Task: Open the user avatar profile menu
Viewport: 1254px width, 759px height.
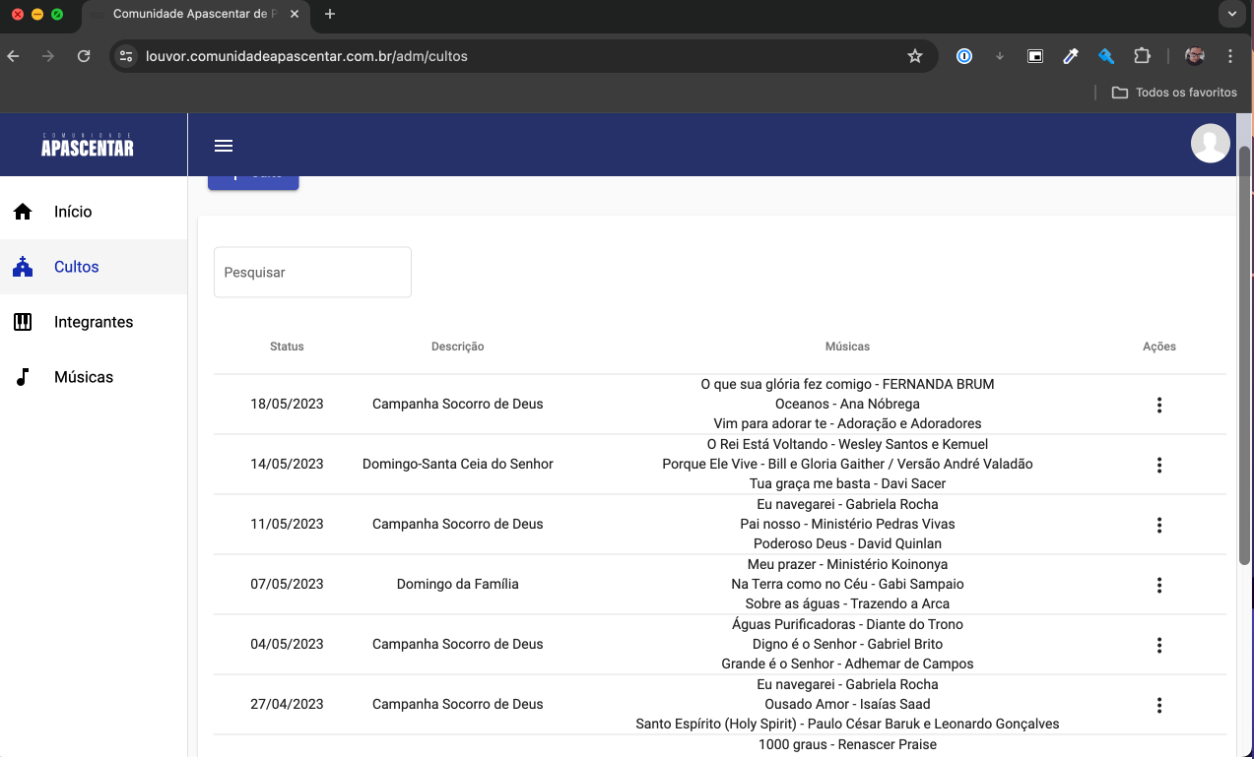Action: tap(1210, 144)
